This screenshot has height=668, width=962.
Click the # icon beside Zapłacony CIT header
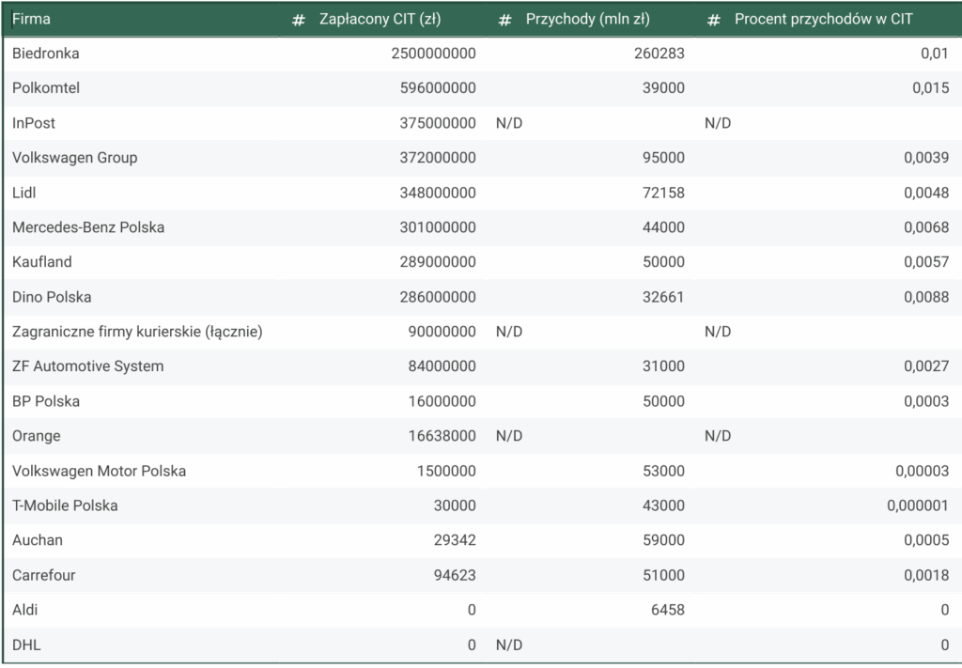299,19
